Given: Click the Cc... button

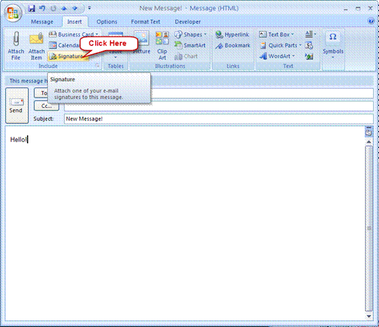Looking at the screenshot, I should point(47,106).
